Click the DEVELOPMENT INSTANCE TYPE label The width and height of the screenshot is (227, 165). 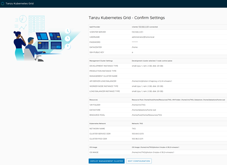pyautogui.click(x=104, y=66)
